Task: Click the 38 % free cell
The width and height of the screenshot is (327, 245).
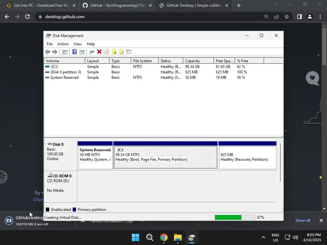Action: [241, 78]
